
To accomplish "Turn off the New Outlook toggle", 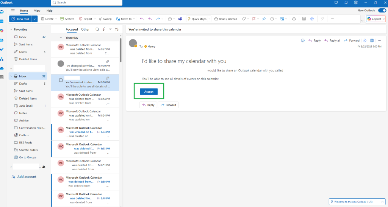I will (382, 10).
